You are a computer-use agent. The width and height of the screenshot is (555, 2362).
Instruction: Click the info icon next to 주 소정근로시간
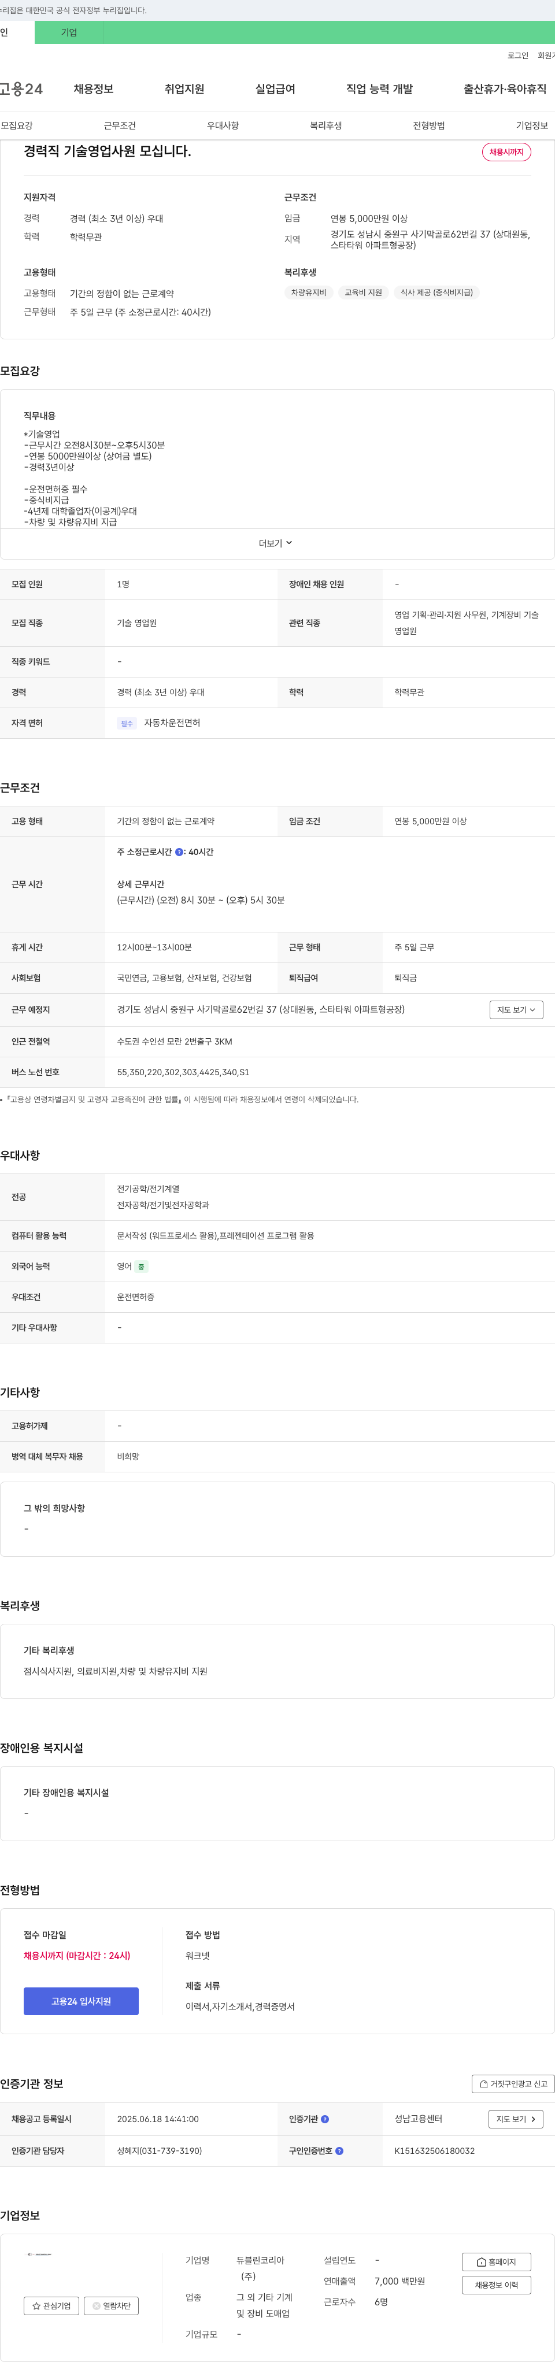(179, 853)
